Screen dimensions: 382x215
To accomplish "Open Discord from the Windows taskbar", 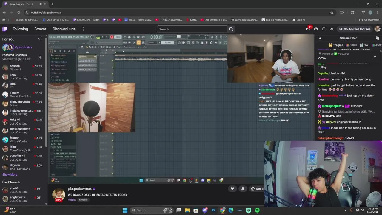I will coord(205,210).
